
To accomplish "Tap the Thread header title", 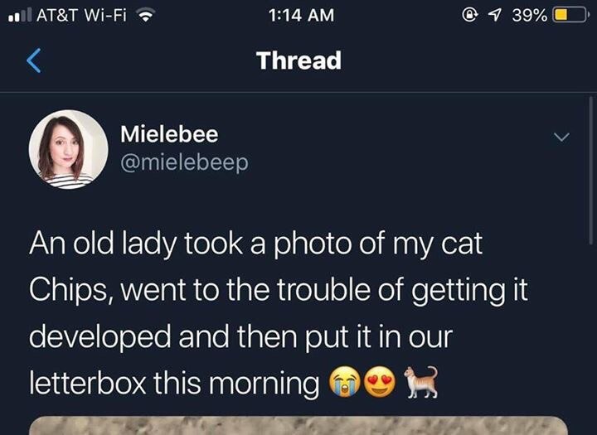I will click(x=298, y=60).
